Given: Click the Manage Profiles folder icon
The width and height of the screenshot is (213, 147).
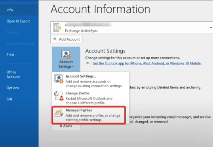Looking at the screenshot, I should (59, 113).
